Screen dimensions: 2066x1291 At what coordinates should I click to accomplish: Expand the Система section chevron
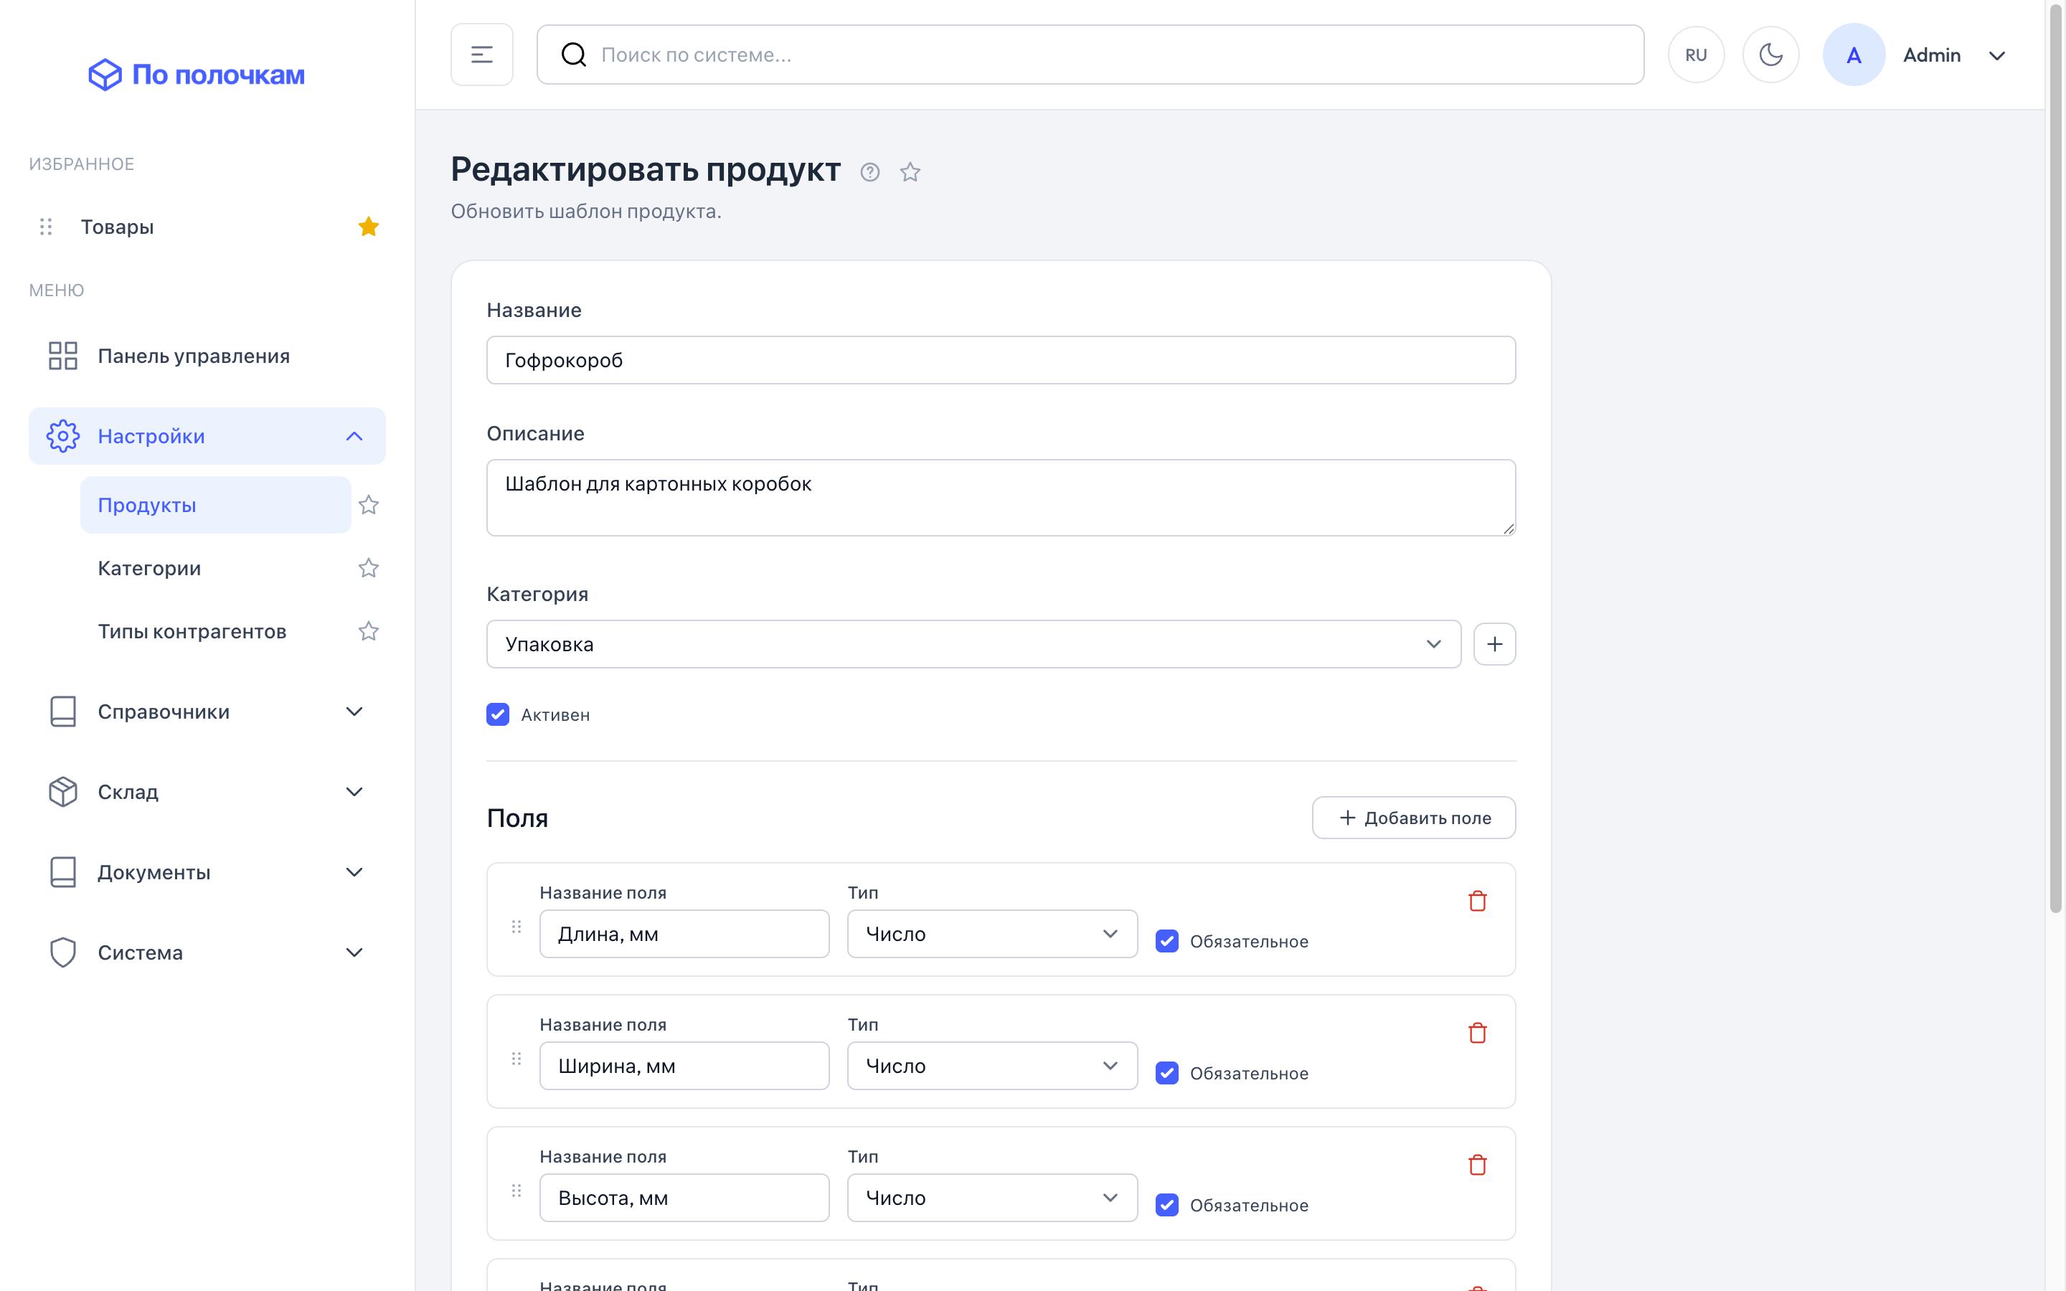point(354,952)
